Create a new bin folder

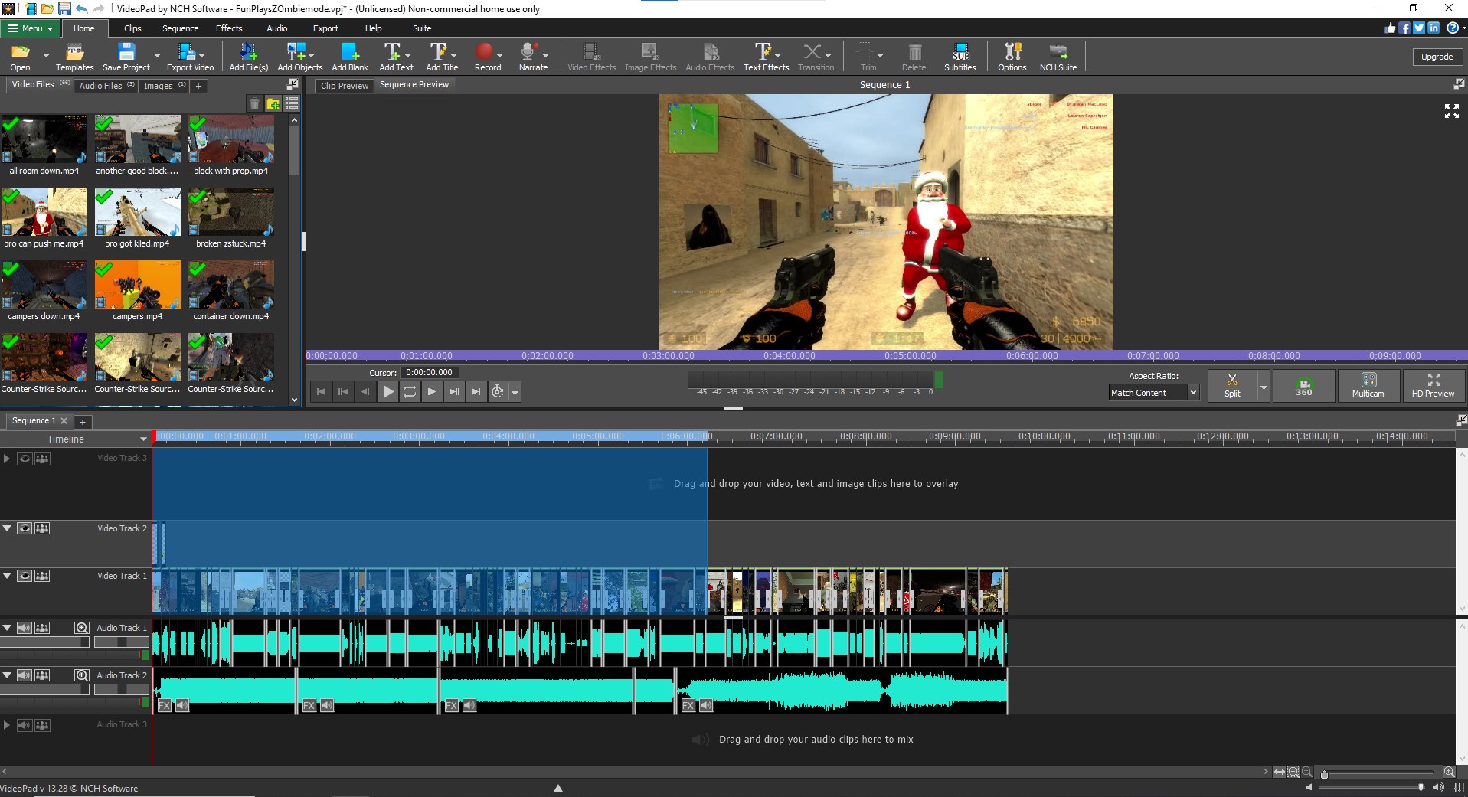[273, 104]
